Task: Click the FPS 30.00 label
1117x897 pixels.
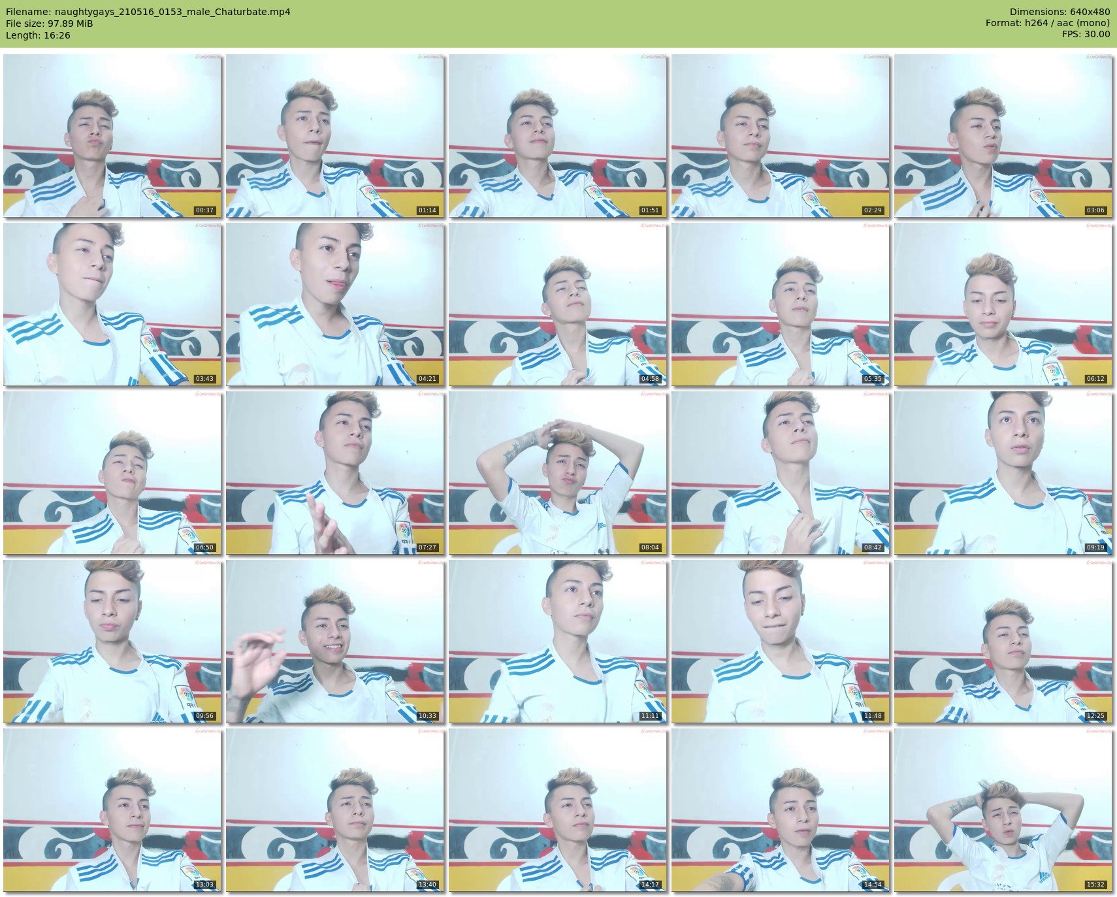Action: (1086, 34)
